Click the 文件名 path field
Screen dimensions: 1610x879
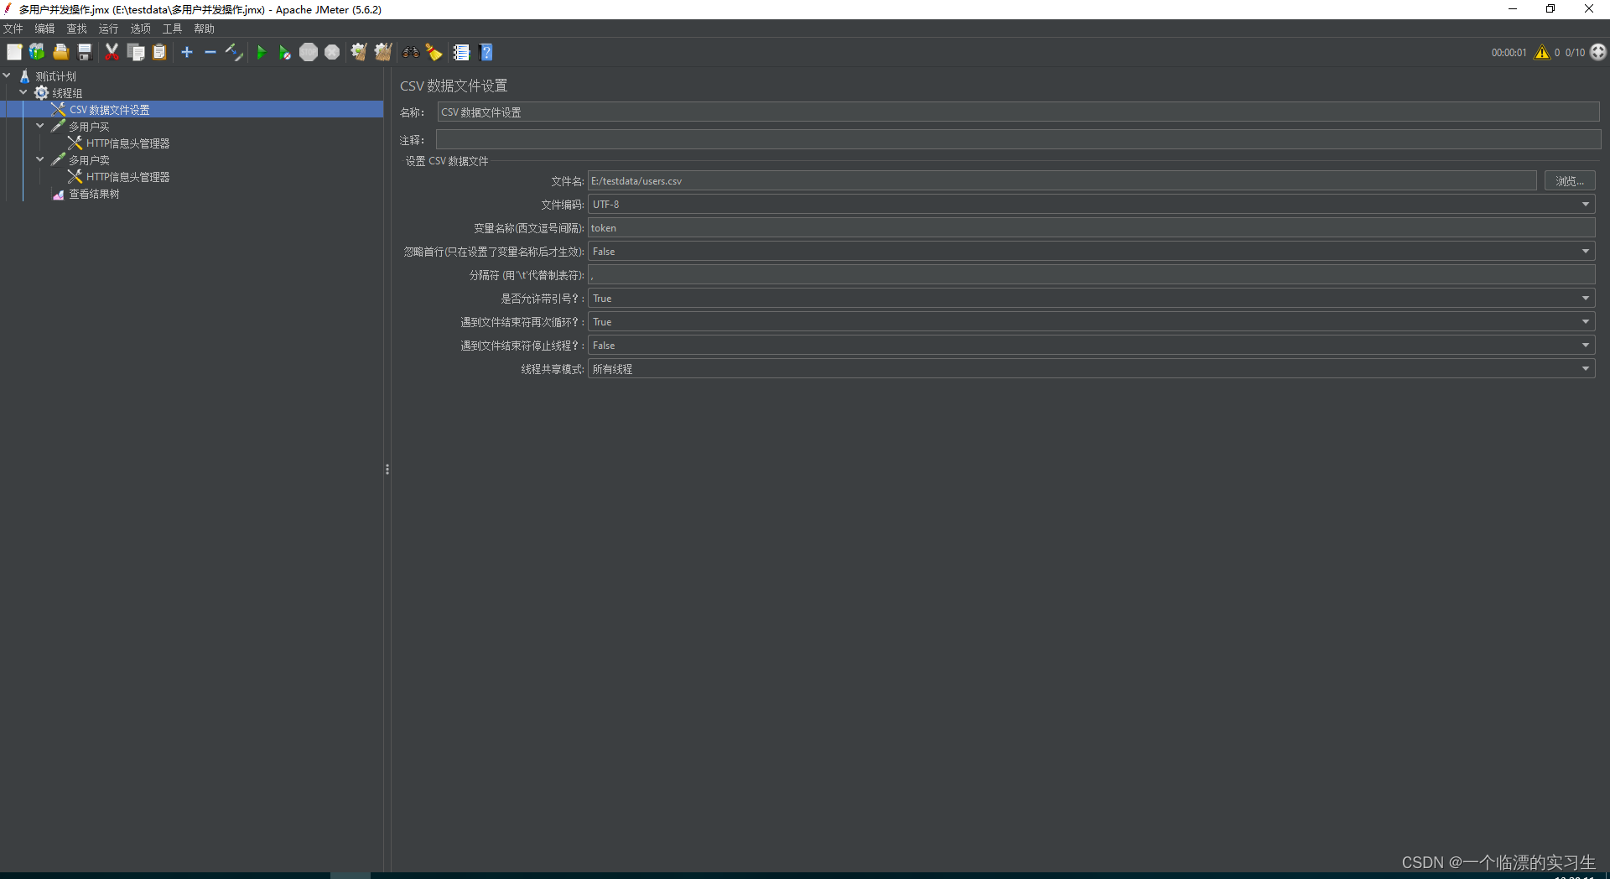click(1062, 181)
